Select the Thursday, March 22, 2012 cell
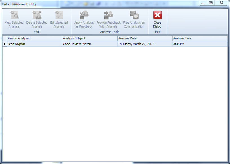This screenshot has width=230, height=164. point(145,44)
